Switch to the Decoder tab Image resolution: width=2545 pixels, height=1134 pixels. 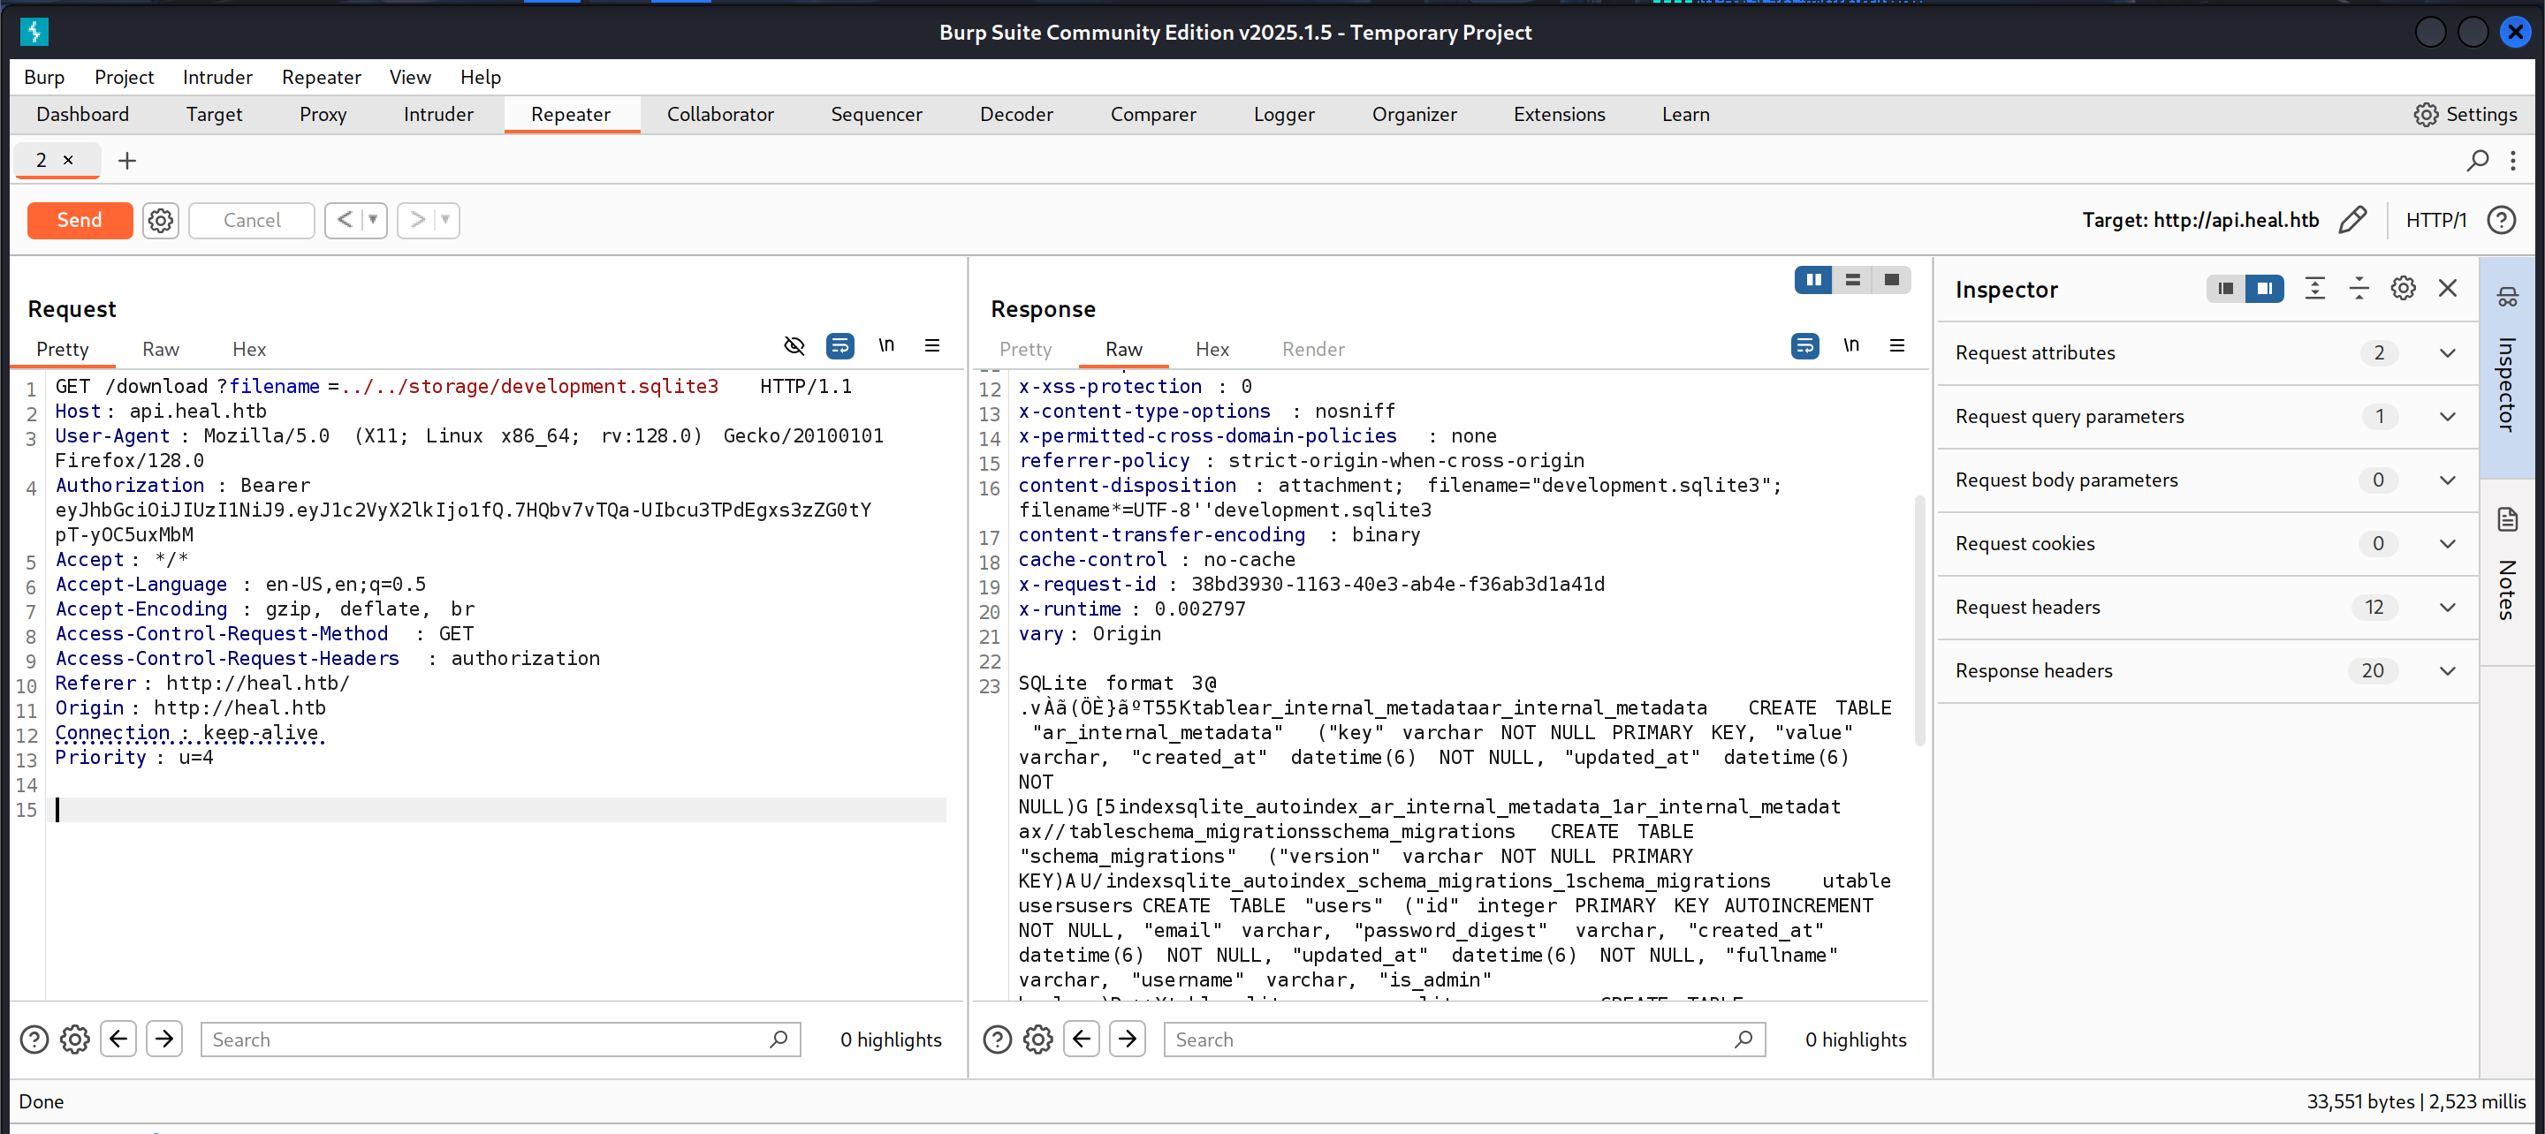[x=1015, y=115]
